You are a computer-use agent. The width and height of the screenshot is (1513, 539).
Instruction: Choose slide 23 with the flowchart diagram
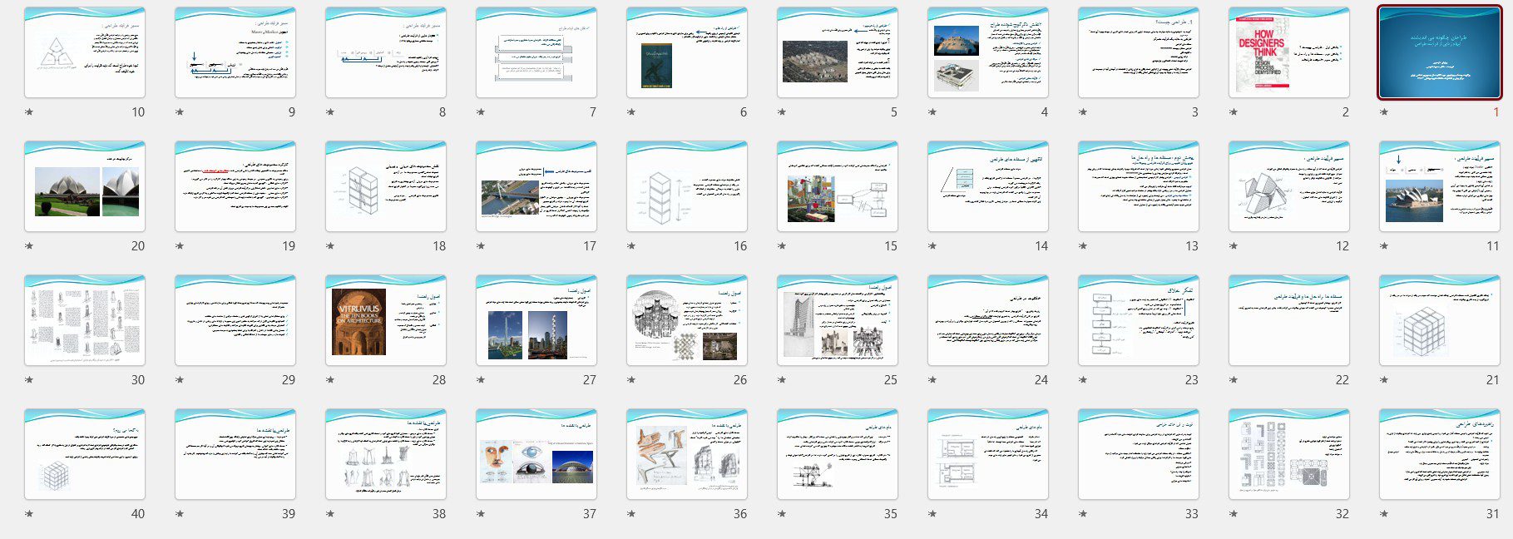(1138, 320)
